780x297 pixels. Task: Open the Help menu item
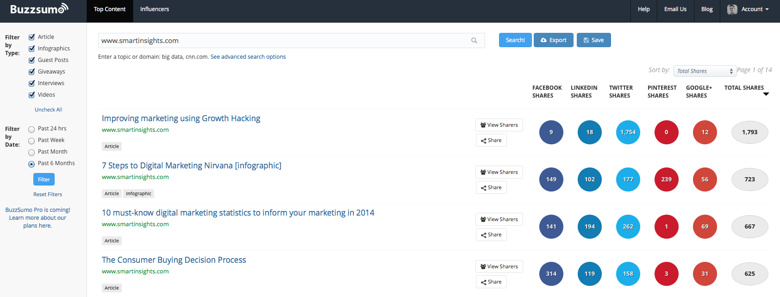[644, 9]
